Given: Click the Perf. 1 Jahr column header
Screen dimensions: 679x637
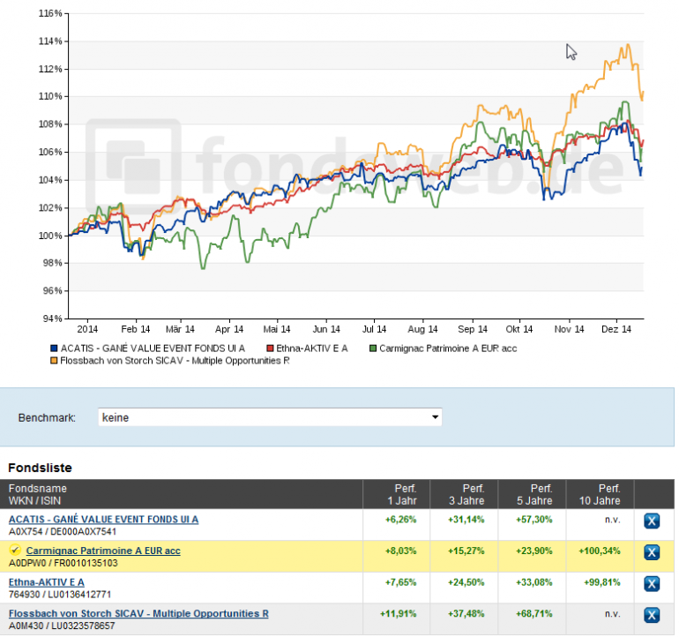Looking at the screenshot, I should point(397,494).
